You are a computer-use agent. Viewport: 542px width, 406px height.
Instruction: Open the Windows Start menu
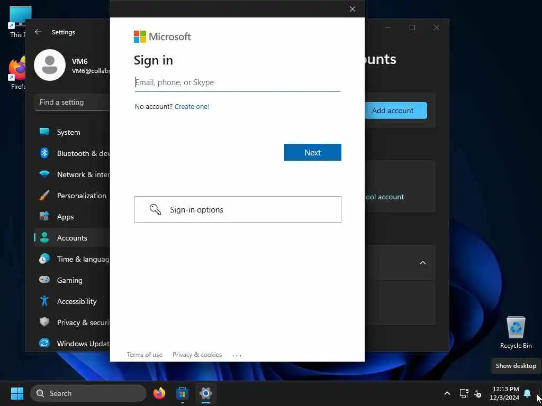click(17, 393)
